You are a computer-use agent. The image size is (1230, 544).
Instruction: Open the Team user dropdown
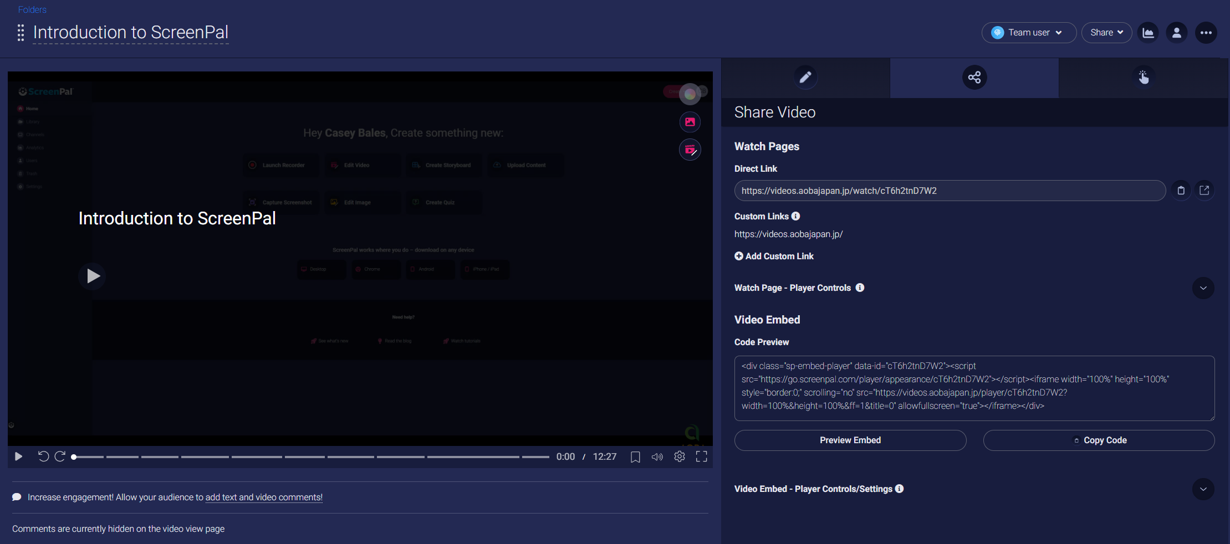pyautogui.click(x=1028, y=33)
